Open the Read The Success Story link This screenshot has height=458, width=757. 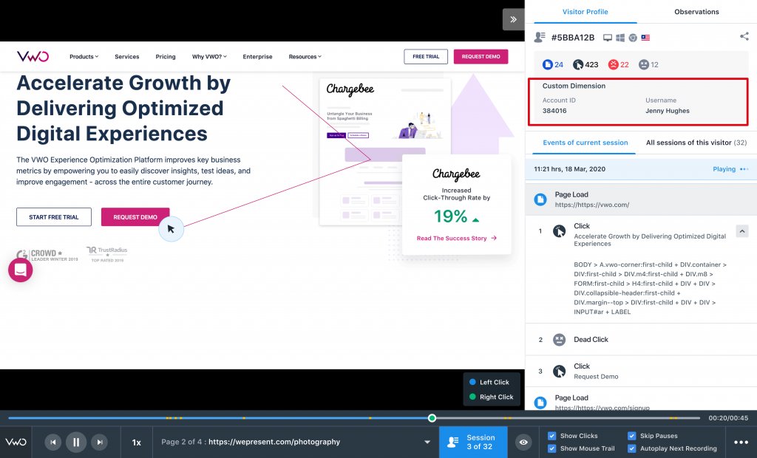pos(457,238)
